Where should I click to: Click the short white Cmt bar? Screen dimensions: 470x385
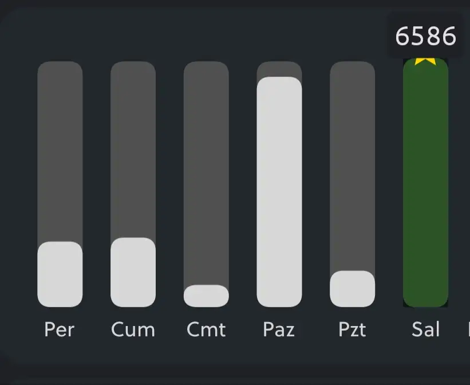pyautogui.click(x=206, y=296)
